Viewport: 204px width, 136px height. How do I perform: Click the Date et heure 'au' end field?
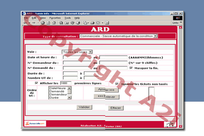113,57
